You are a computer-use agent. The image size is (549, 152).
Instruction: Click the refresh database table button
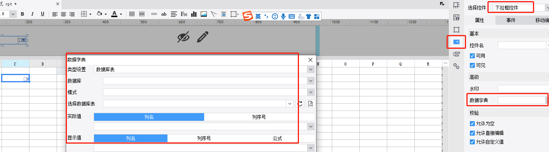pyautogui.click(x=300, y=104)
